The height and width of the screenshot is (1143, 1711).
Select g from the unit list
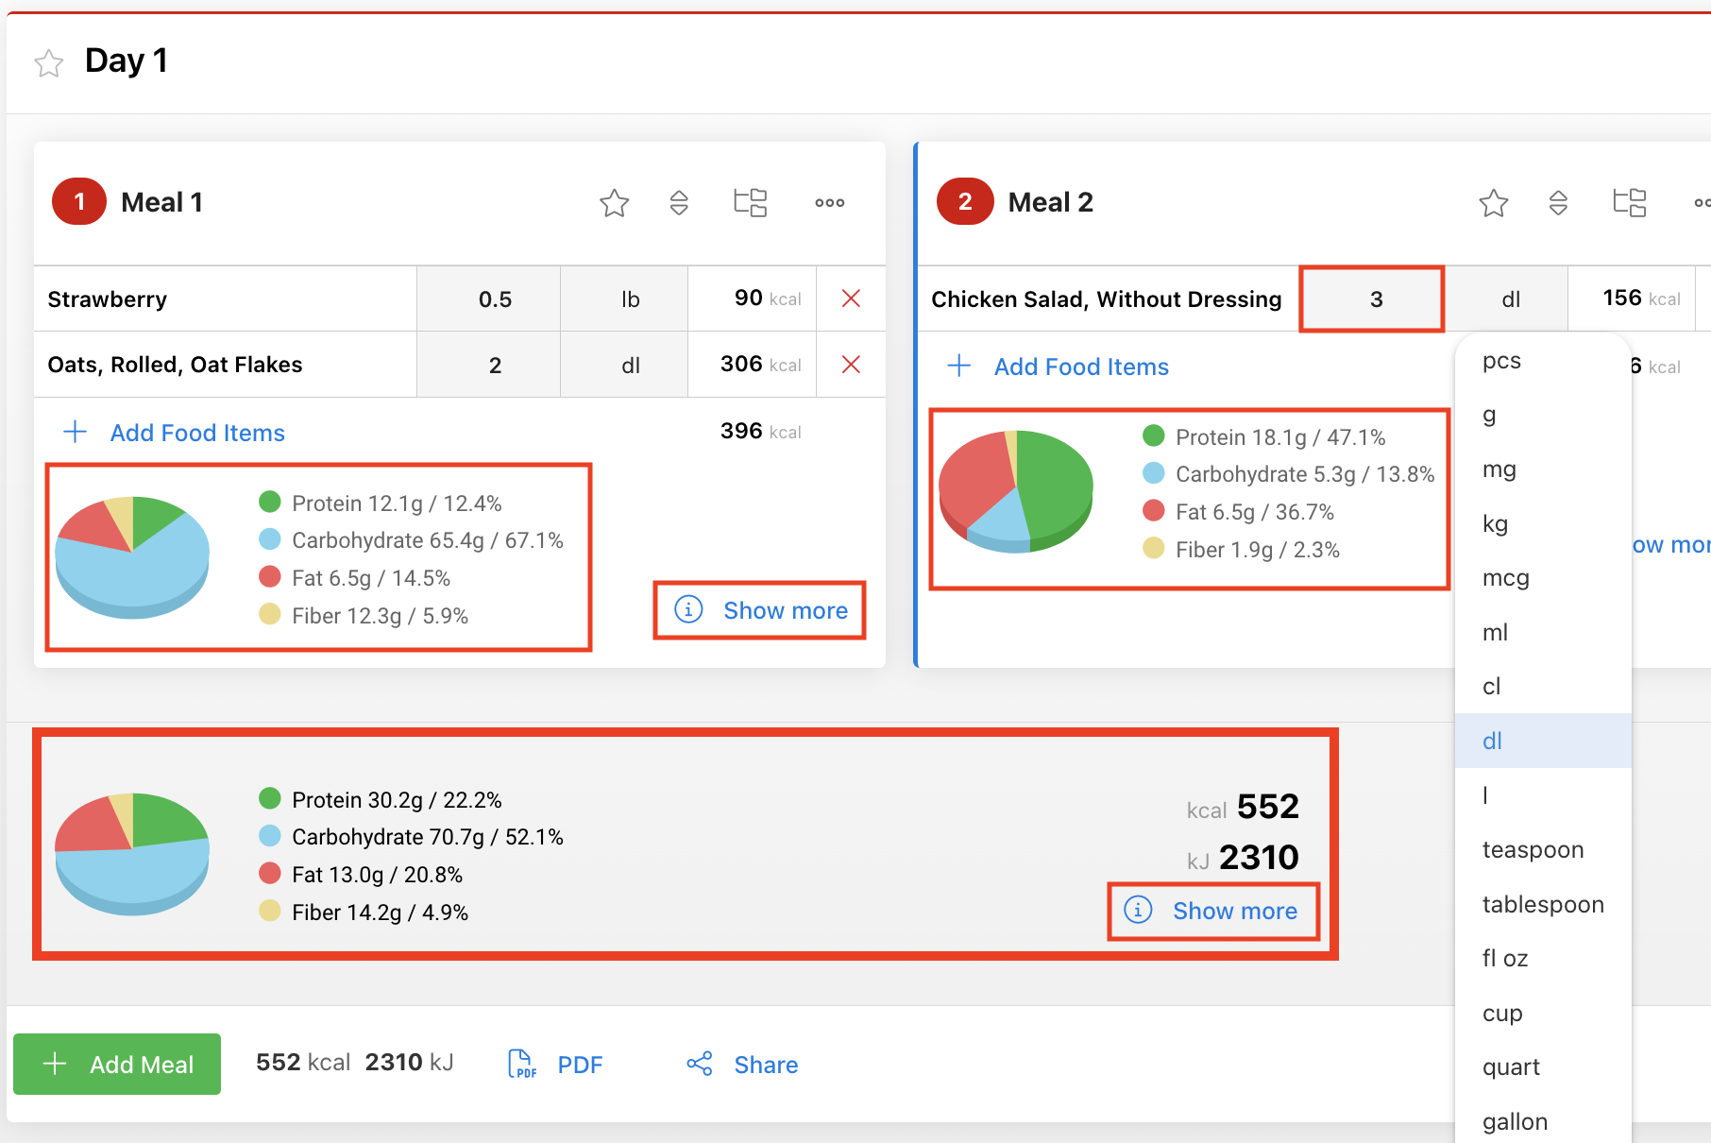1543,415
